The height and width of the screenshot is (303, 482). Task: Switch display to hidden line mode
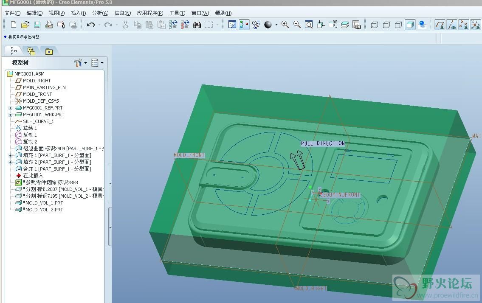tap(386, 25)
